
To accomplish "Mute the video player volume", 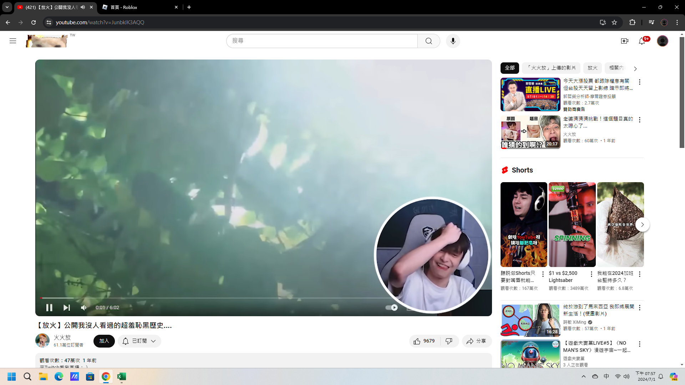I will click(x=84, y=307).
